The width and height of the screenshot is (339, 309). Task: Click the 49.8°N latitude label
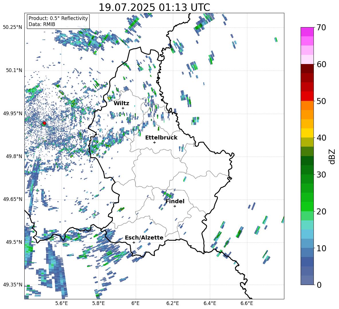[x=14, y=156]
